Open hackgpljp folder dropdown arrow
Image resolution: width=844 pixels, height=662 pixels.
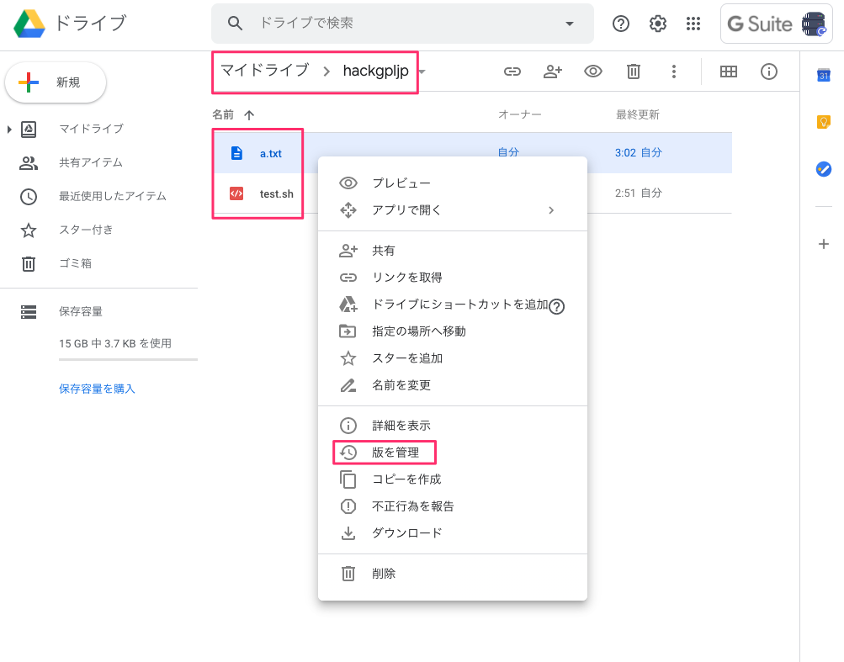coord(422,71)
